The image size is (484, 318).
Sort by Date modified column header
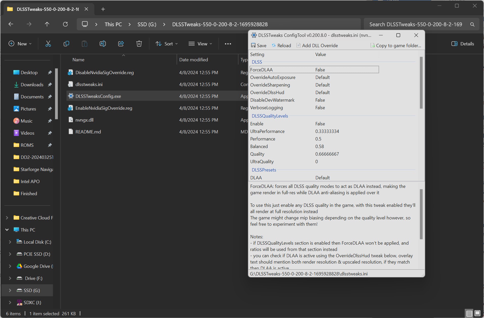click(x=193, y=60)
